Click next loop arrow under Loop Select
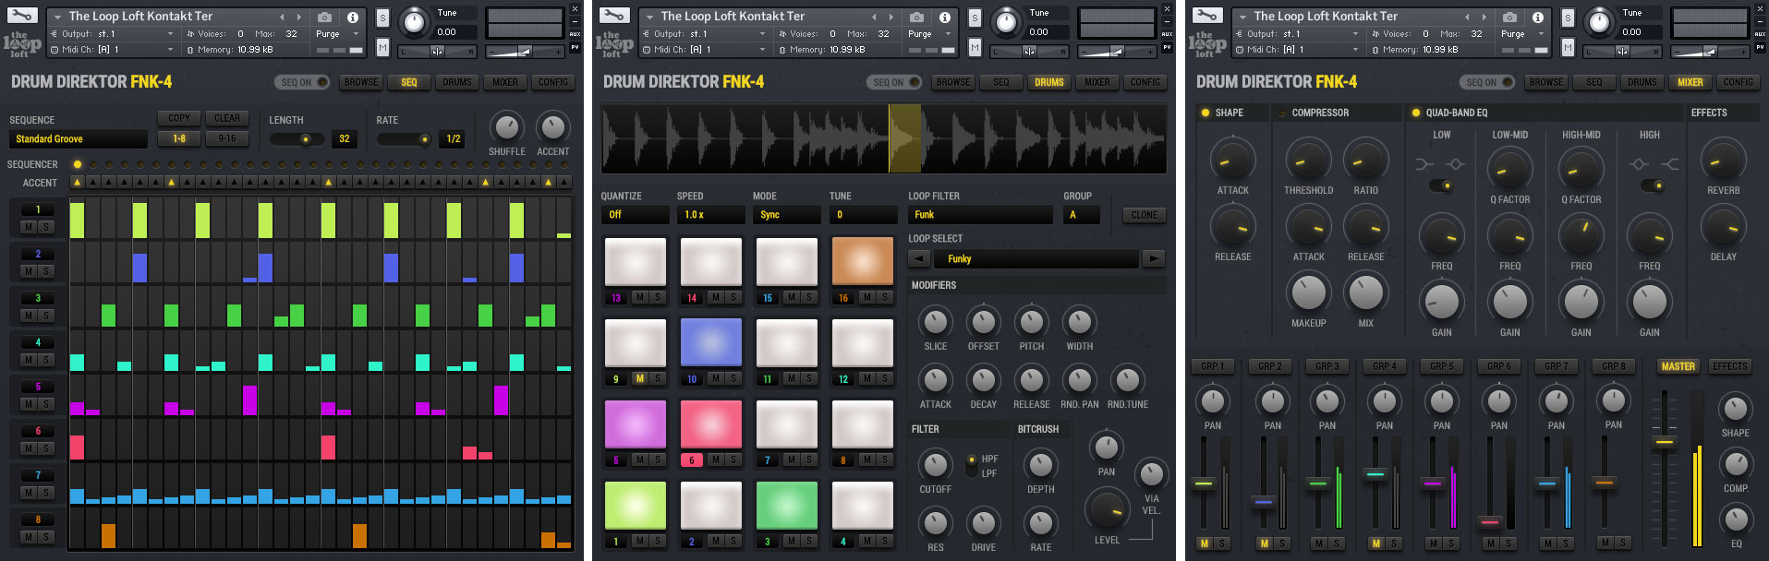The width and height of the screenshot is (1769, 561). [x=1154, y=258]
